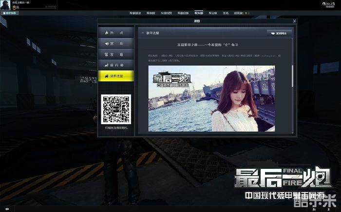This screenshot has height=212, width=341.
Task: Click the chat icon at bottom-left corner
Action: point(6,209)
